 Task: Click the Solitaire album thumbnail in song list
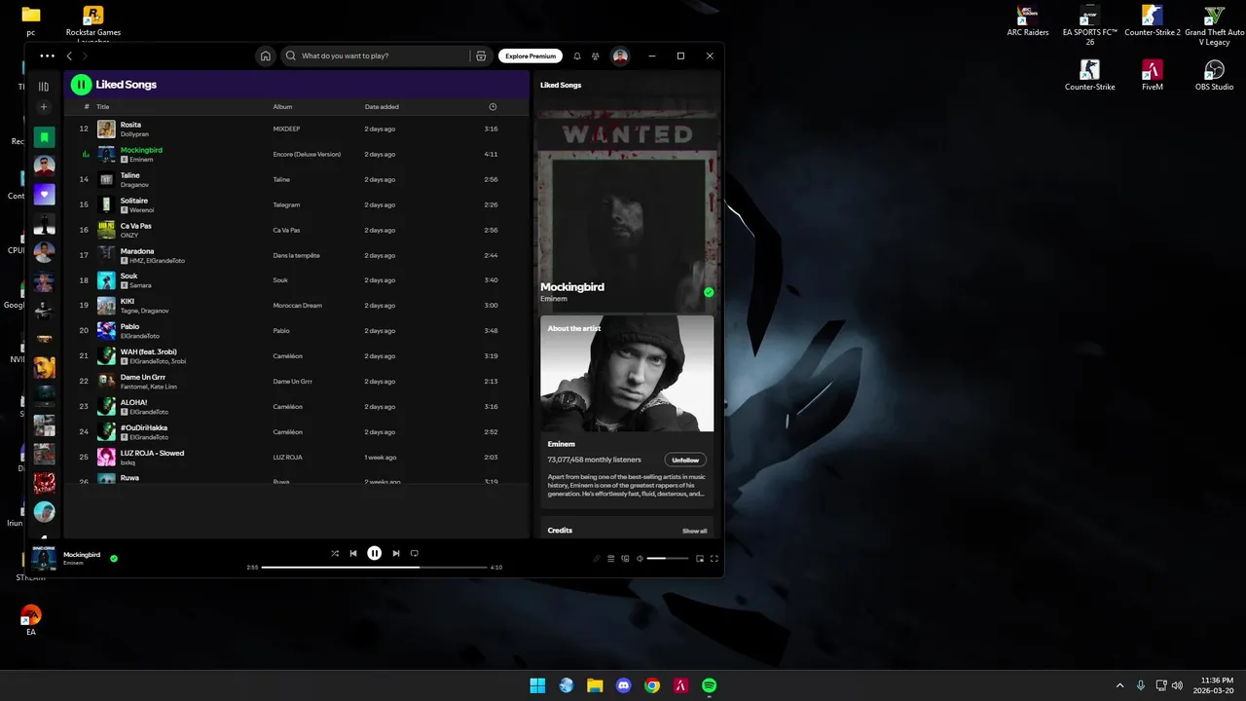pyautogui.click(x=106, y=204)
